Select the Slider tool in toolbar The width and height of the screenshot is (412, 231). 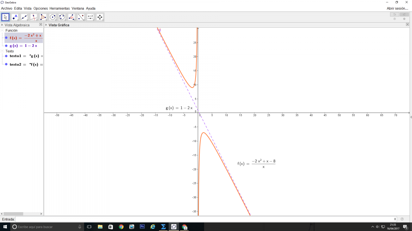point(90,17)
